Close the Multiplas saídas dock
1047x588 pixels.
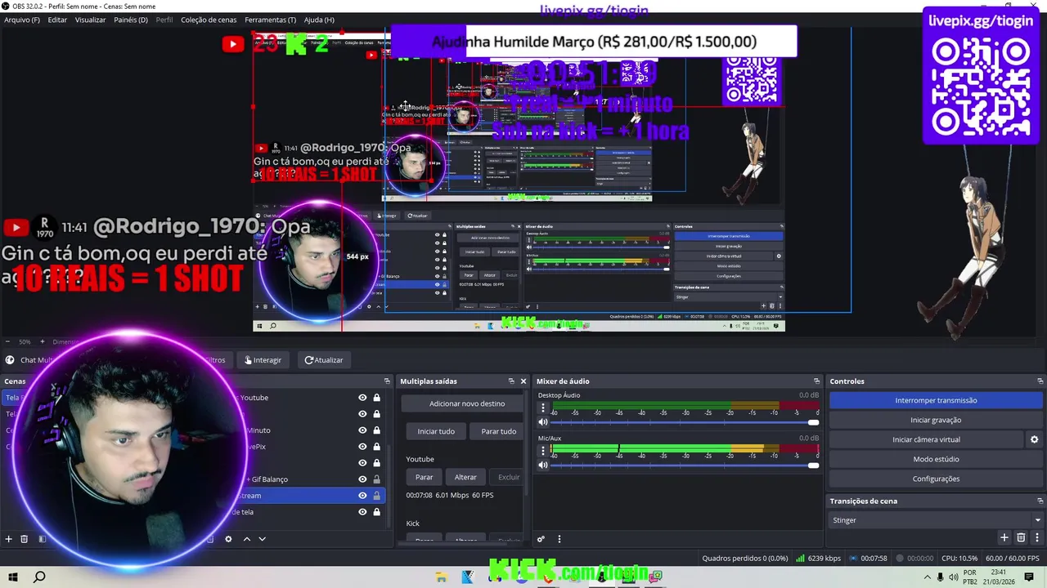[523, 381]
